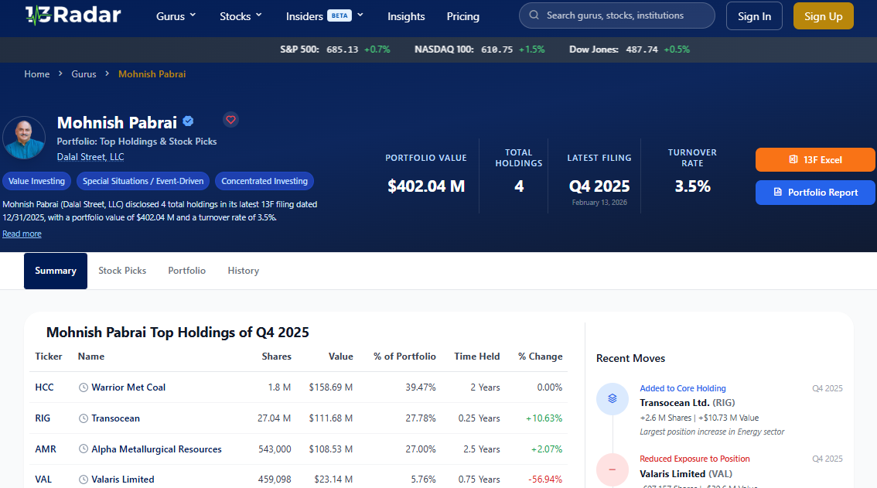Click the Sign Up button
Screen dimensions: 877x488
[x=824, y=16]
